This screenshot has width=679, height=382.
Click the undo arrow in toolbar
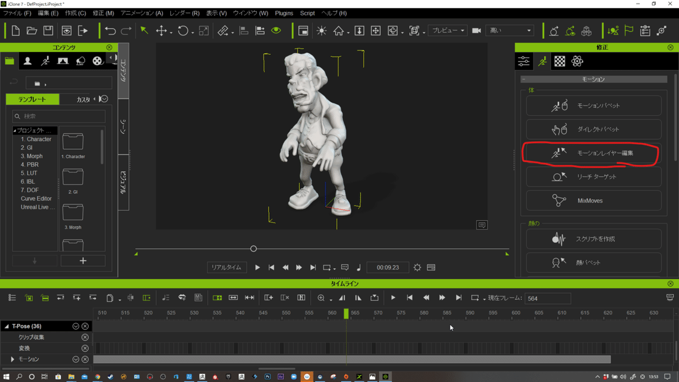(110, 31)
